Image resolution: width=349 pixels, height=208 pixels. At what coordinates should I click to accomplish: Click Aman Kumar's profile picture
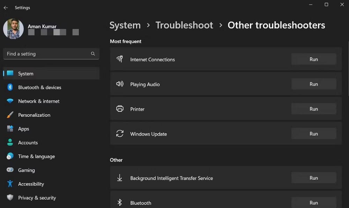(x=13, y=29)
